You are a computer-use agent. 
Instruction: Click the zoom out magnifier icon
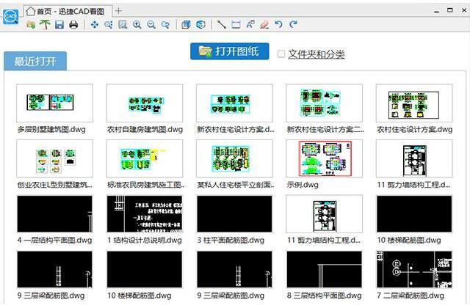click(151, 25)
